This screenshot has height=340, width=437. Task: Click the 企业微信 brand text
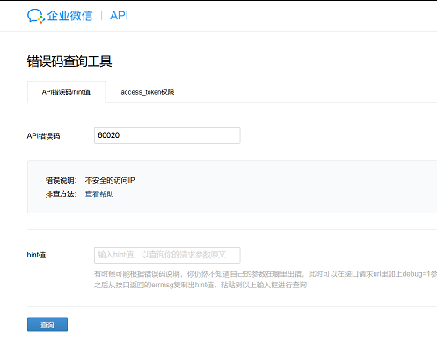point(69,16)
